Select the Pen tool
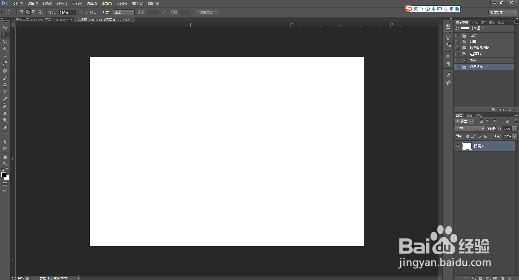Screen dimensions: 519x280 click(5, 128)
